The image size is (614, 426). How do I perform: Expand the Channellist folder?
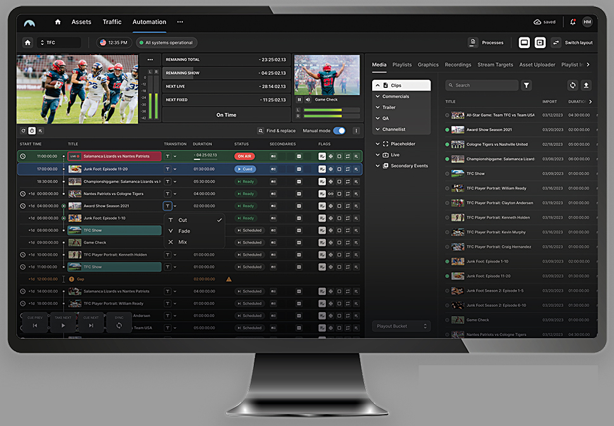tap(378, 129)
